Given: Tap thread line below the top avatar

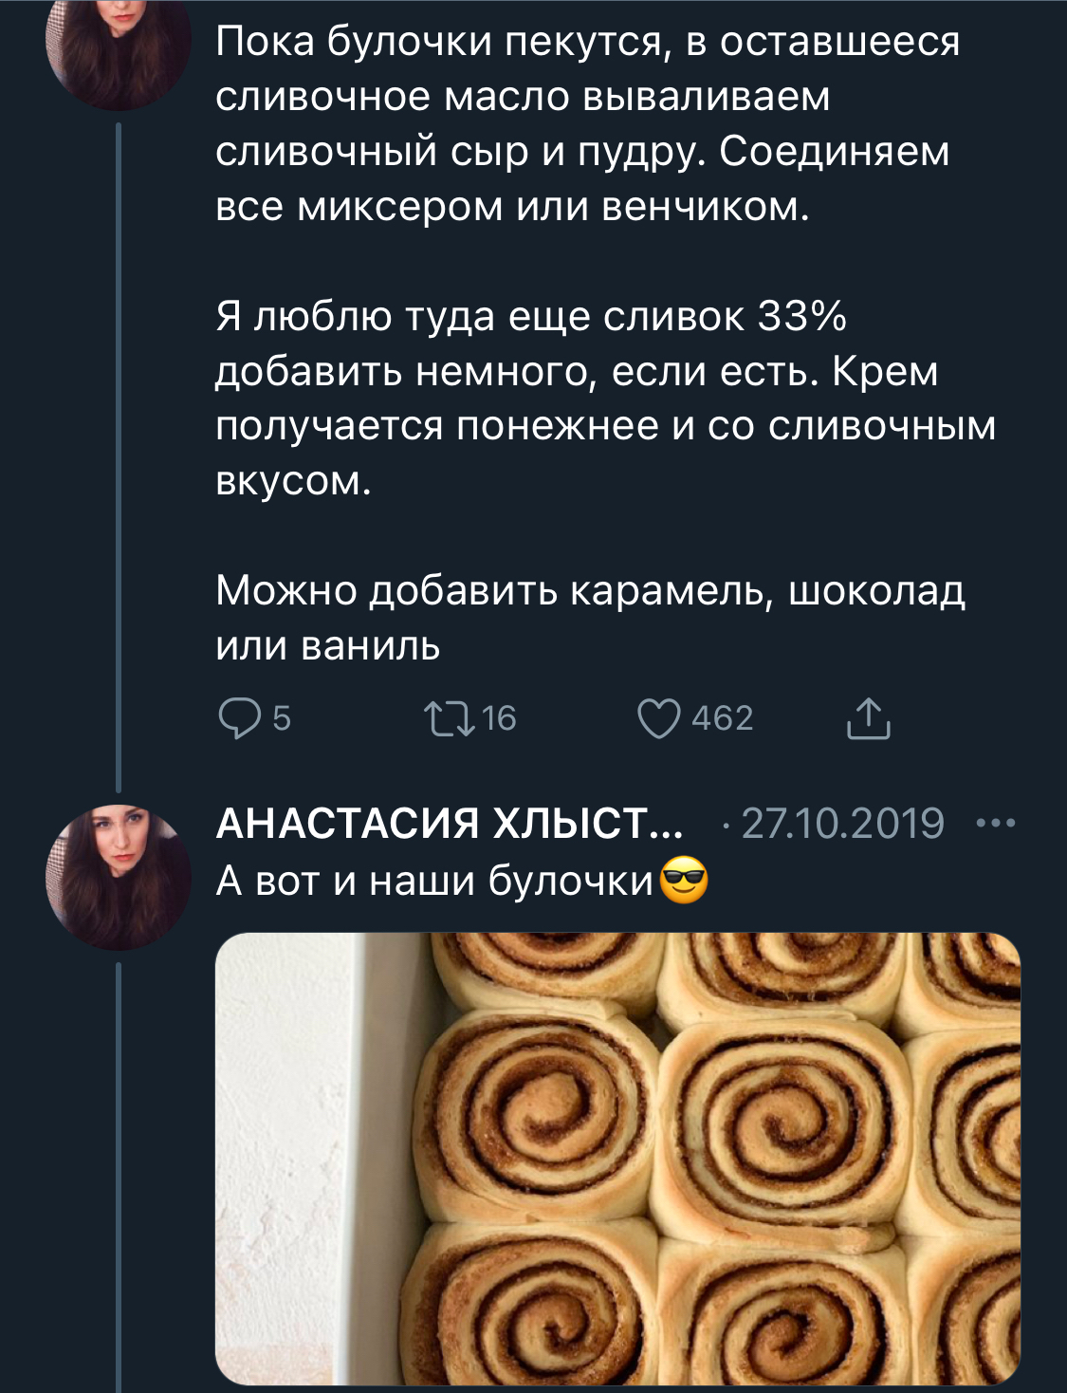Looking at the screenshot, I should click(119, 455).
